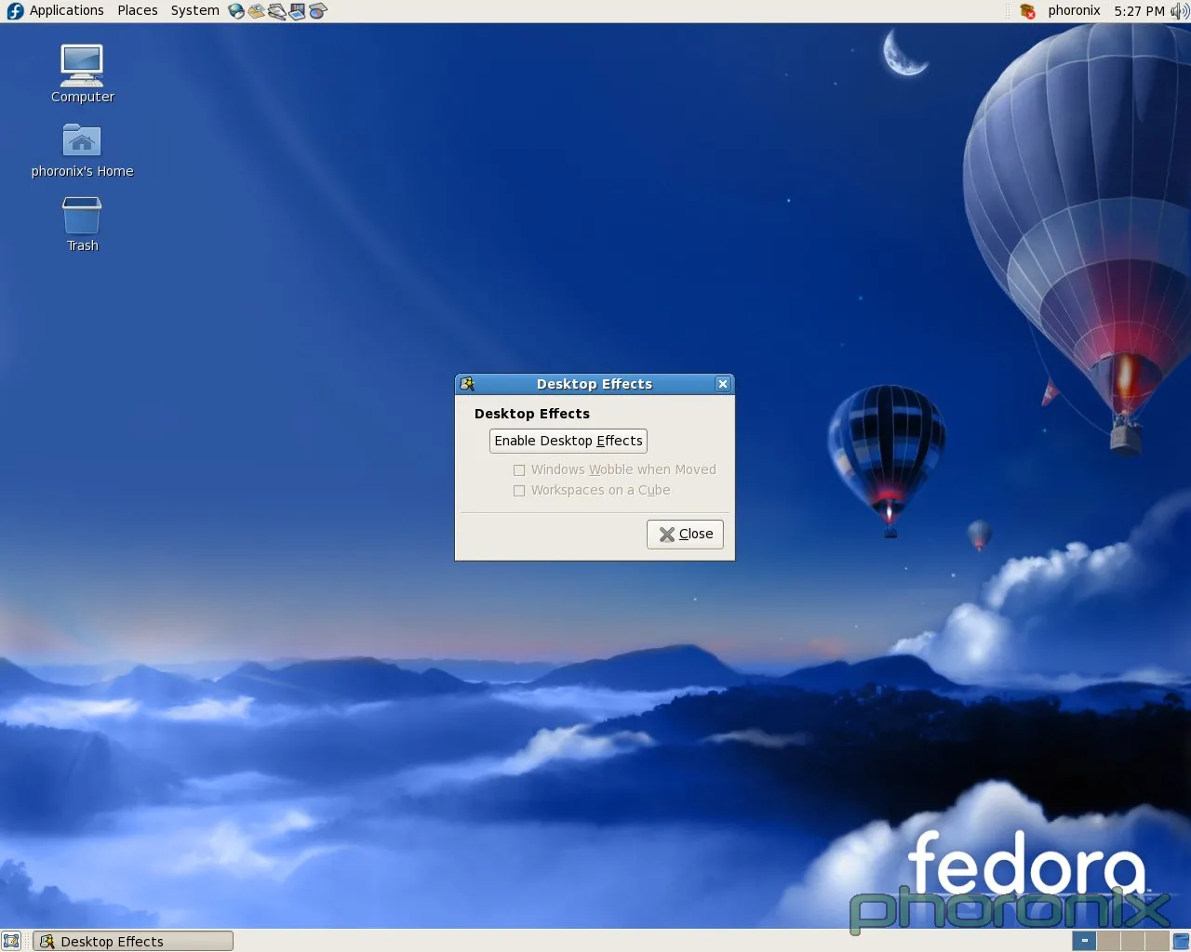The height and width of the screenshot is (952, 1191).
Task: Click Enable Desktop Effects button
Action: [569, 441]
